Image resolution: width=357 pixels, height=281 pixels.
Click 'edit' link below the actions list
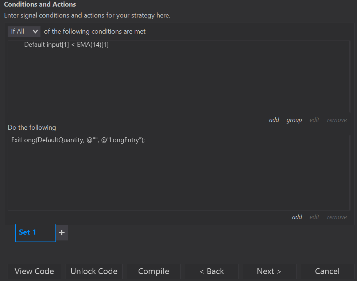click(314, 217)
